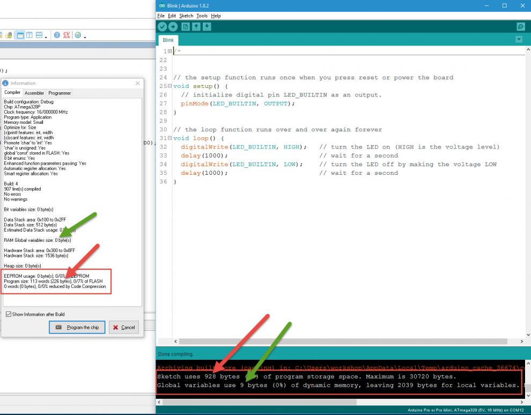Close the Information dialog with X
The height and width of the screenshot is (415, 531).
[137, 83]
